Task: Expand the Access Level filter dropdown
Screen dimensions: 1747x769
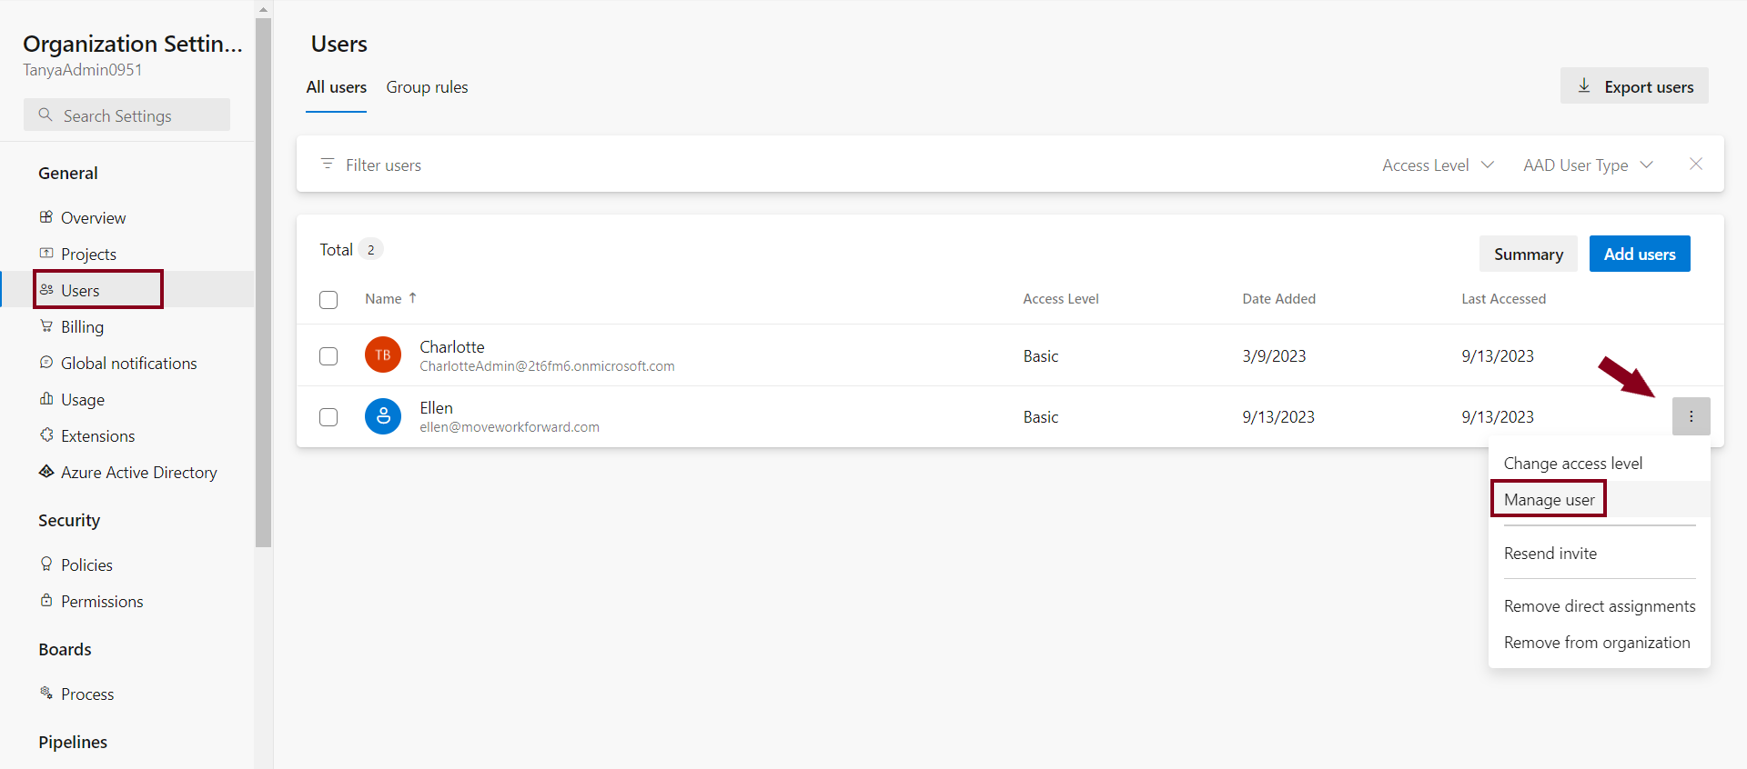Action: click(x=1438, y=165)
